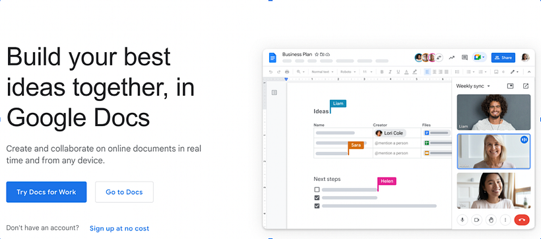Click the print icon in toolbar
The width and height of the screenshot is (541, 239).
[x=287, y=72]
